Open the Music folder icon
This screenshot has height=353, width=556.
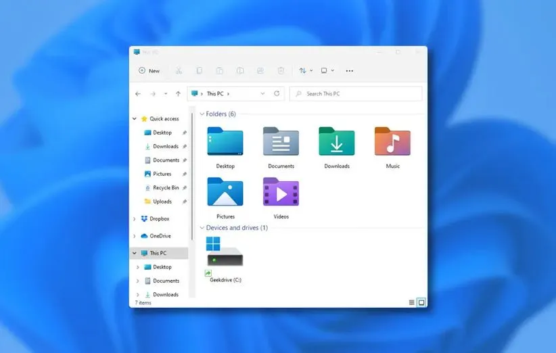click(392, 142)
